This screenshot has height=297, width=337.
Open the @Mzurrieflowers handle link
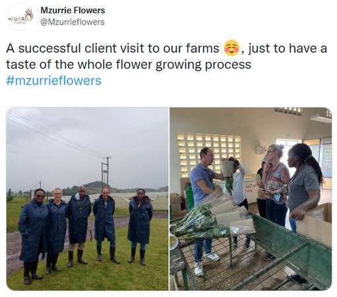[73, 22]
